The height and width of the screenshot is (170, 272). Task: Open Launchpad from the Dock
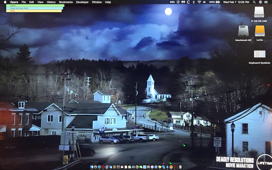point(96,167)
